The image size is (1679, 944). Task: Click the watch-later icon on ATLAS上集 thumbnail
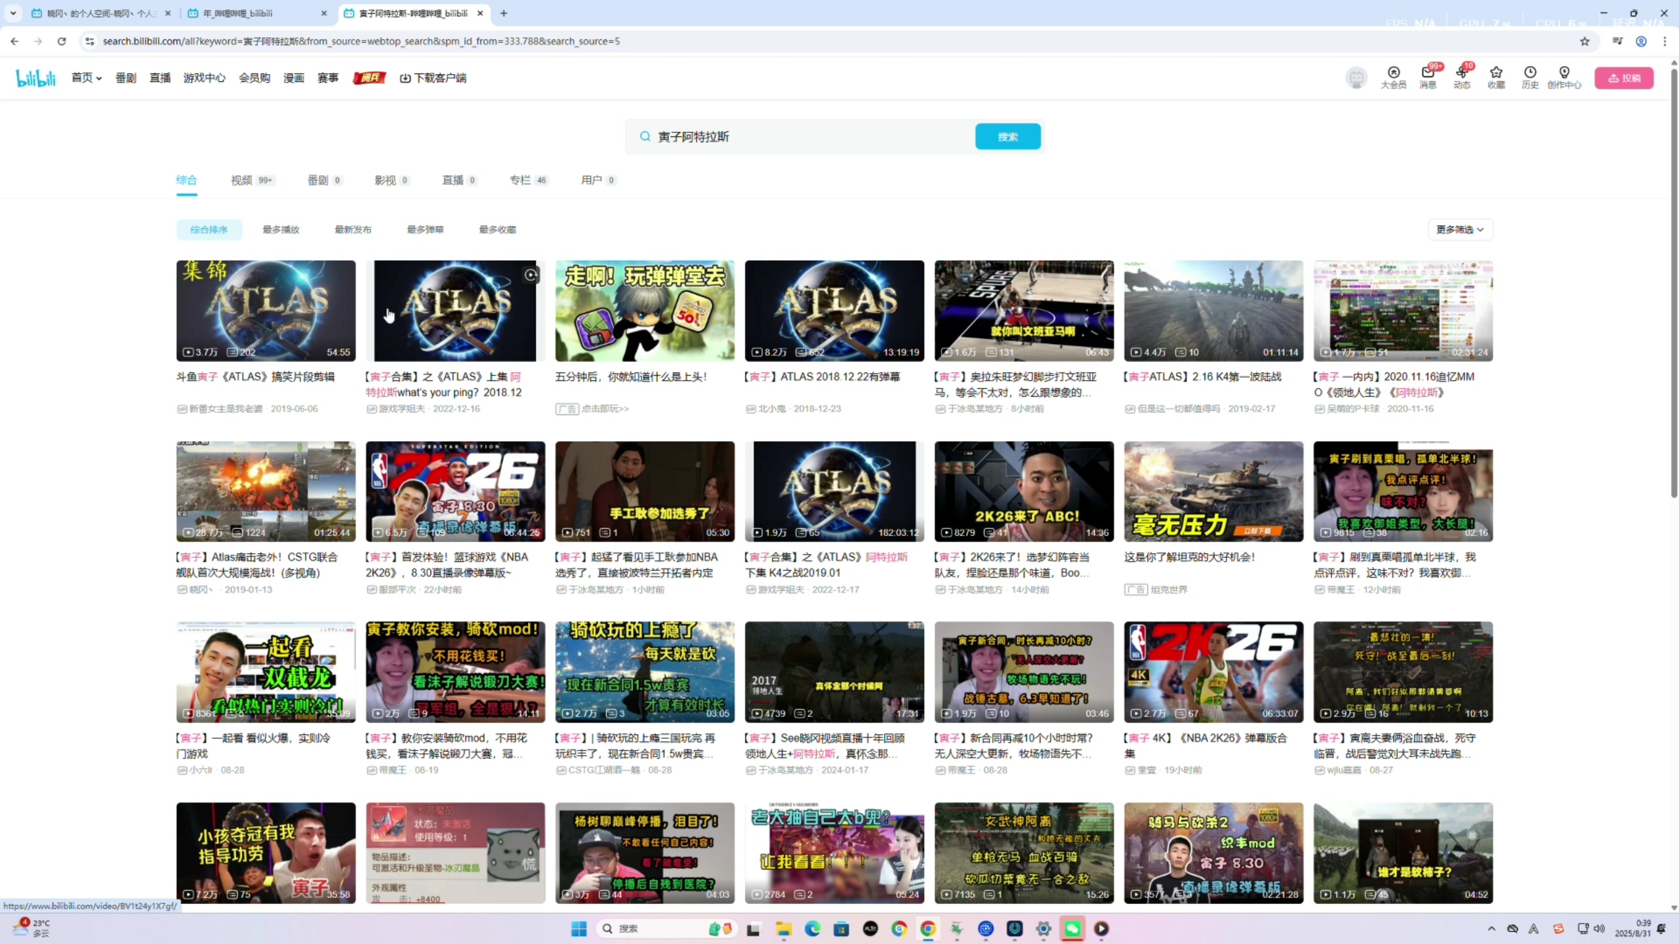tap(531, 275)
